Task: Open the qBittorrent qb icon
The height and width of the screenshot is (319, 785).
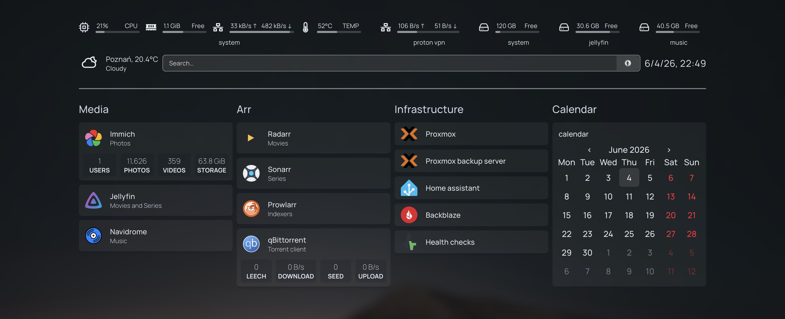Action: click(251, 244)
